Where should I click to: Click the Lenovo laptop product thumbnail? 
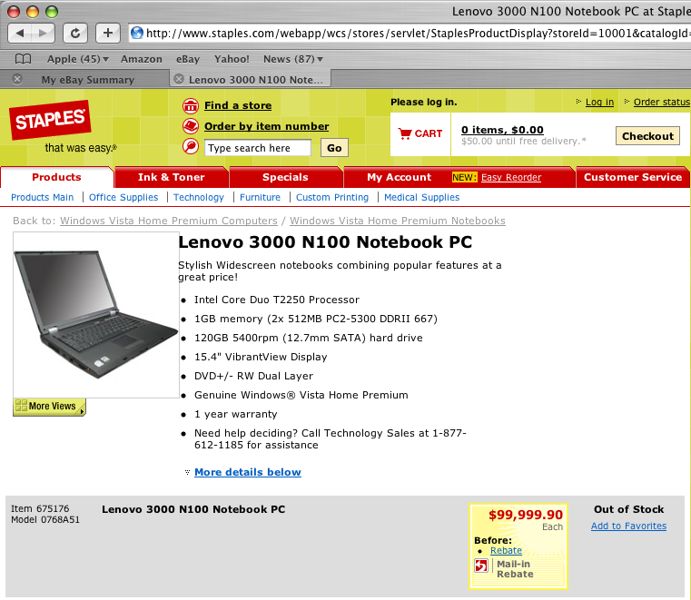click(96, 315)
